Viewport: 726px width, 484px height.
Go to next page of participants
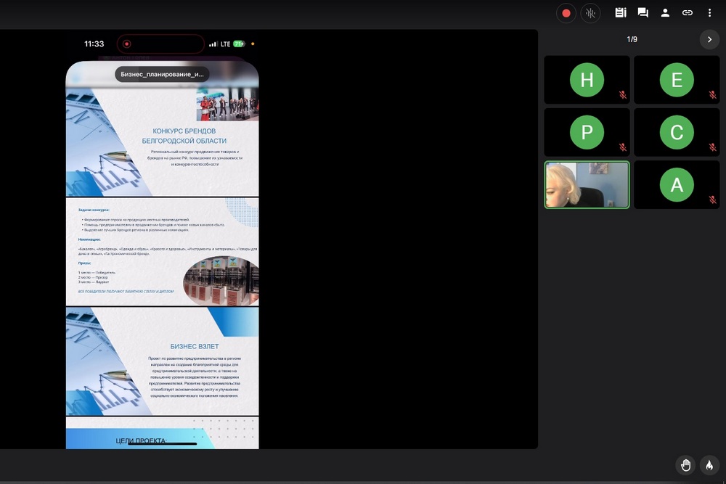pos(709,40)
